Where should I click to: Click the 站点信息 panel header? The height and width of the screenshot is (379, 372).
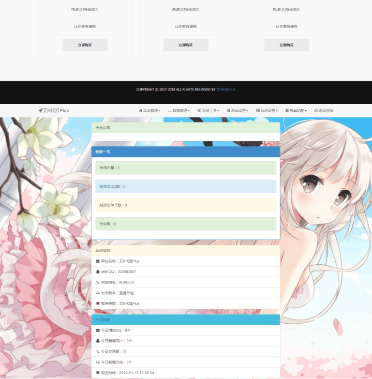(186, 250)
